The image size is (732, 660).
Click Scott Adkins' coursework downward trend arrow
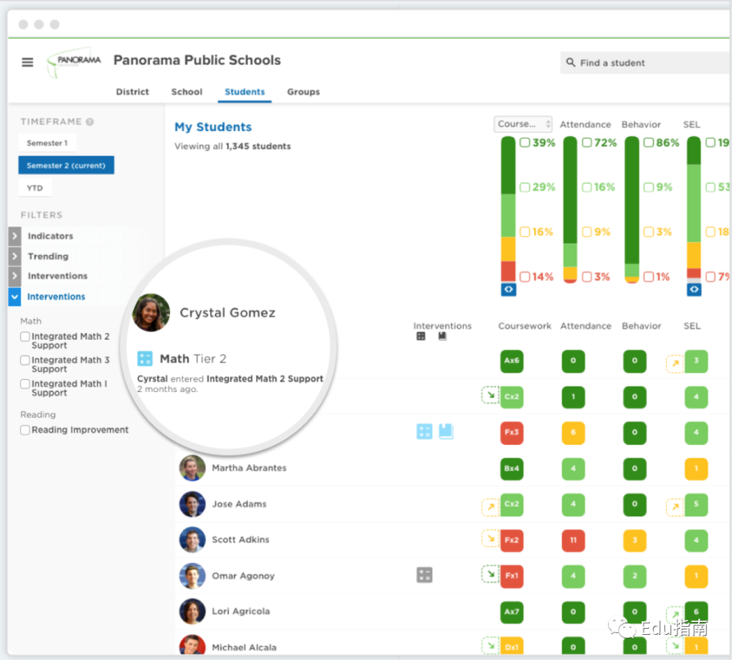pyautogui.click(x=490, y=539)
